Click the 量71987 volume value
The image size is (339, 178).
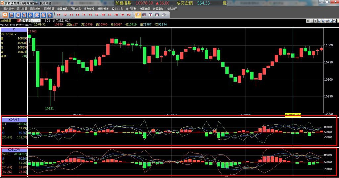[x=146, y=24]
